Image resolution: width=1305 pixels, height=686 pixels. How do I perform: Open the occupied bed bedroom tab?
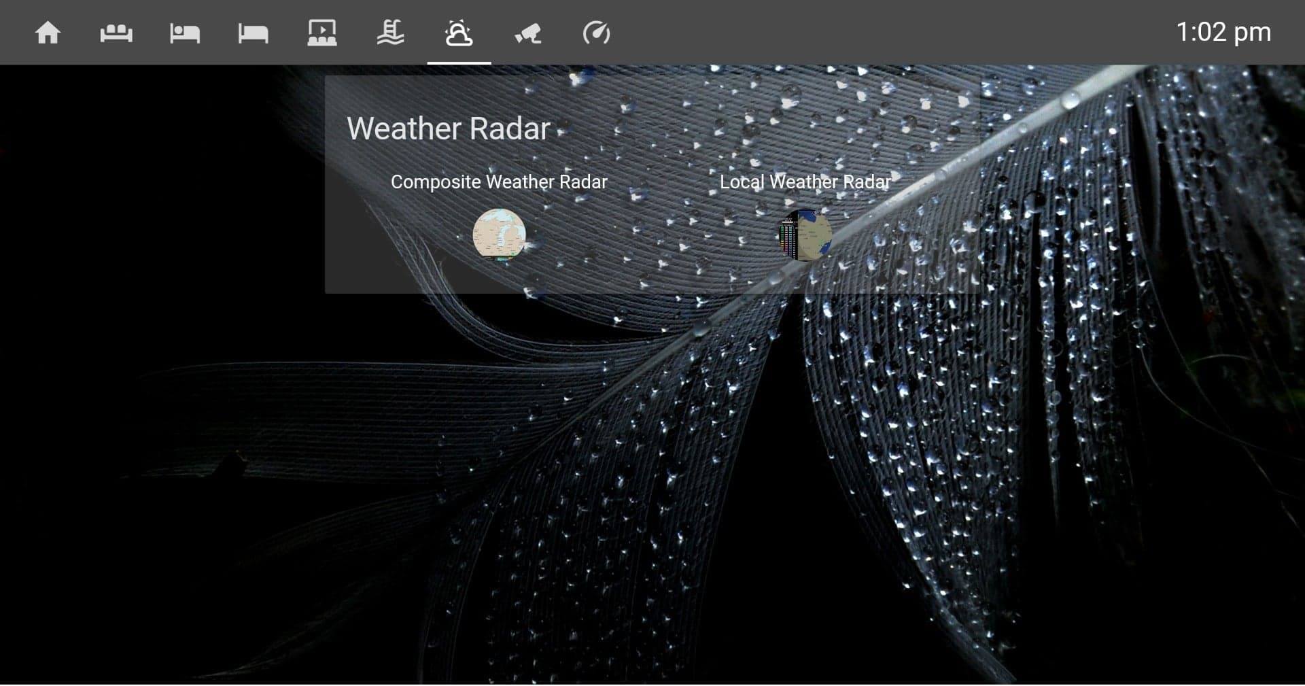pos(185,33)
